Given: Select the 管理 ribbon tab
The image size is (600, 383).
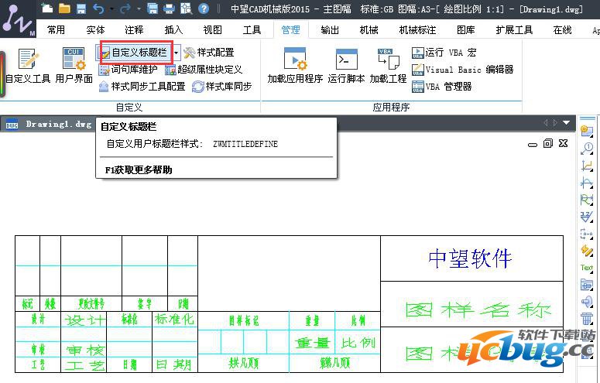Looking at the screenshot, I should (x=291, y=29).
